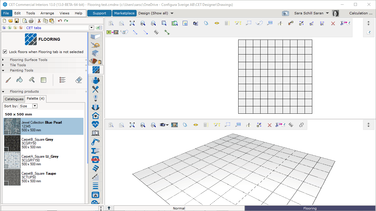Open the Arrange menu

tap(47, 13)
